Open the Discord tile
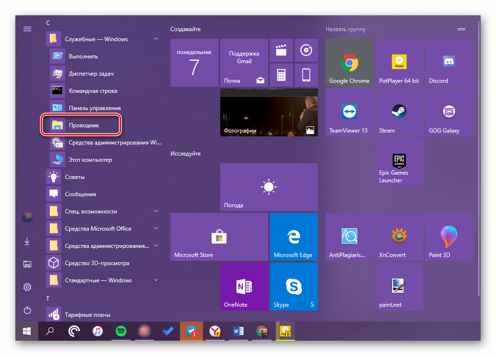Screen dimensions: 496x356 pyautogui.click(x=449, y=63)
